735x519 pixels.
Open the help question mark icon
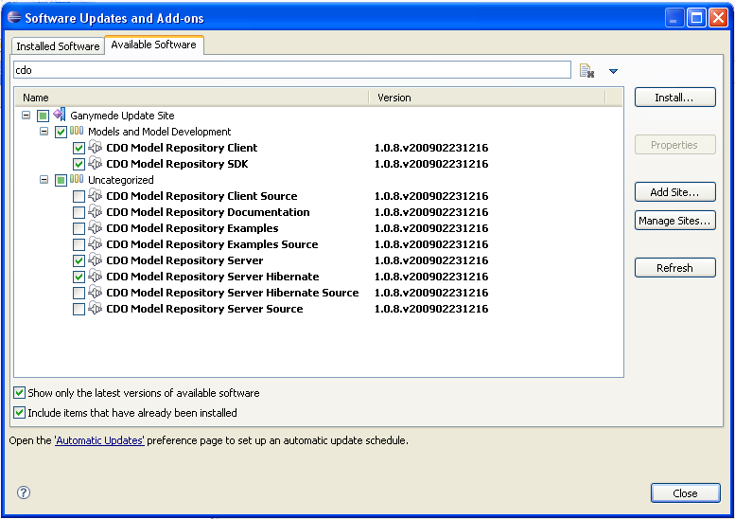(24, 492)
